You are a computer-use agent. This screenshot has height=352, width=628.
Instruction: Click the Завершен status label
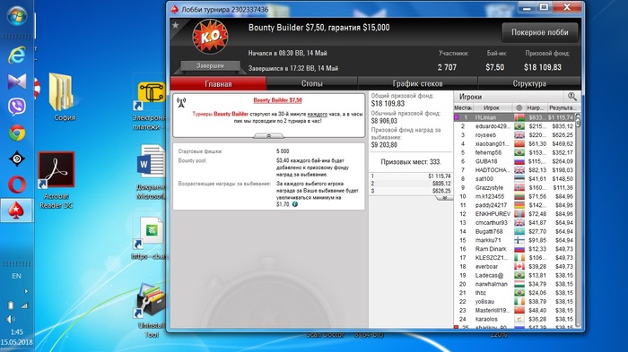210,65
